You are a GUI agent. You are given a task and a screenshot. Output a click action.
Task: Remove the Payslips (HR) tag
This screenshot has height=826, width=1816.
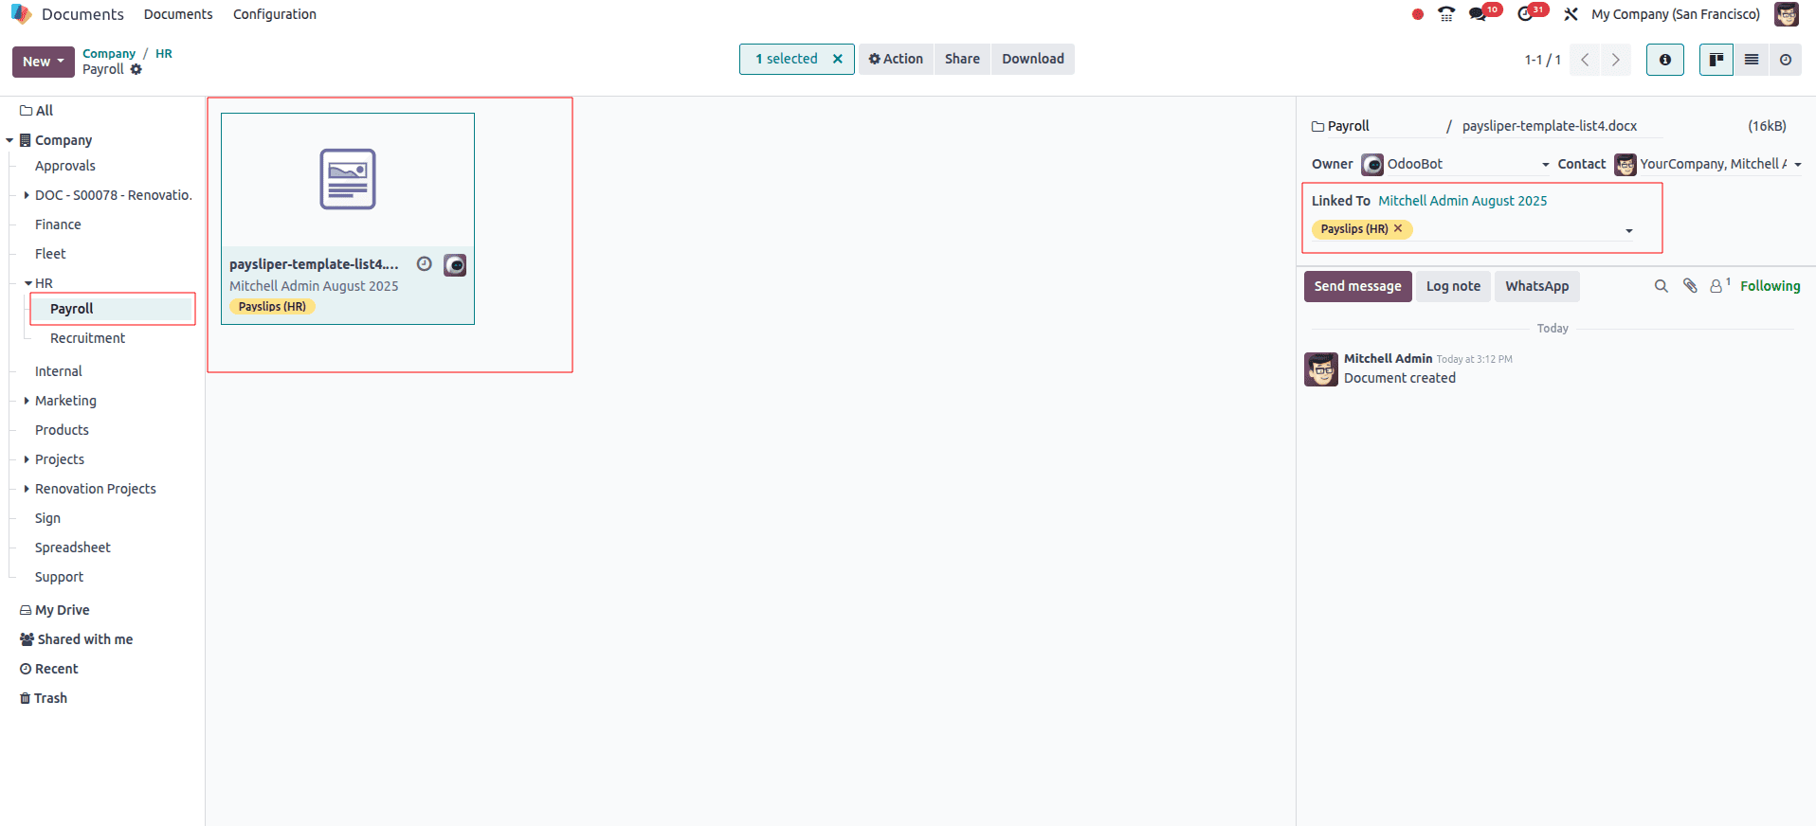tap(1398, 228)
